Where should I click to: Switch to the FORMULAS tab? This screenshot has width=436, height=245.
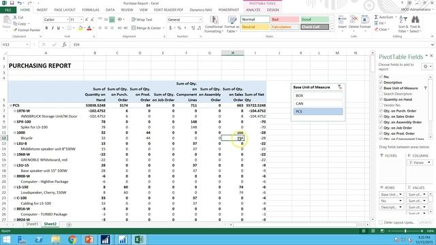point(91,10)
